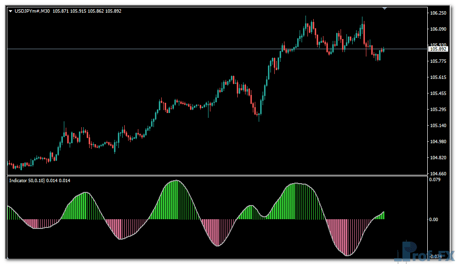Click the divider between chart and indicator window
Image resolution: width=456 pixels, height=264 pixels.
(x=214, y=175)
